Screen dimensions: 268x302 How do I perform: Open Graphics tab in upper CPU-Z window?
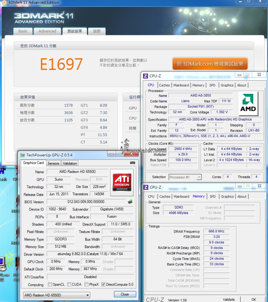[227, 85]
